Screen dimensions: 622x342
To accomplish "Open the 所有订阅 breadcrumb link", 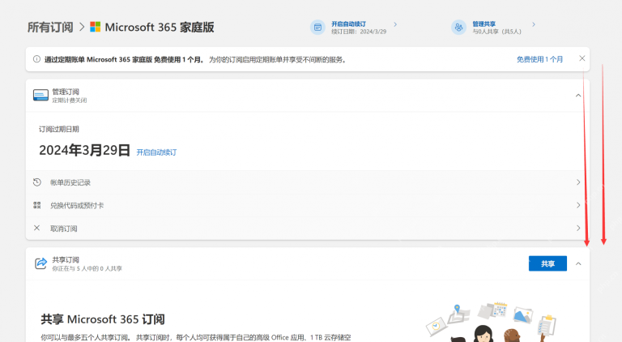I will coord(50,27).
